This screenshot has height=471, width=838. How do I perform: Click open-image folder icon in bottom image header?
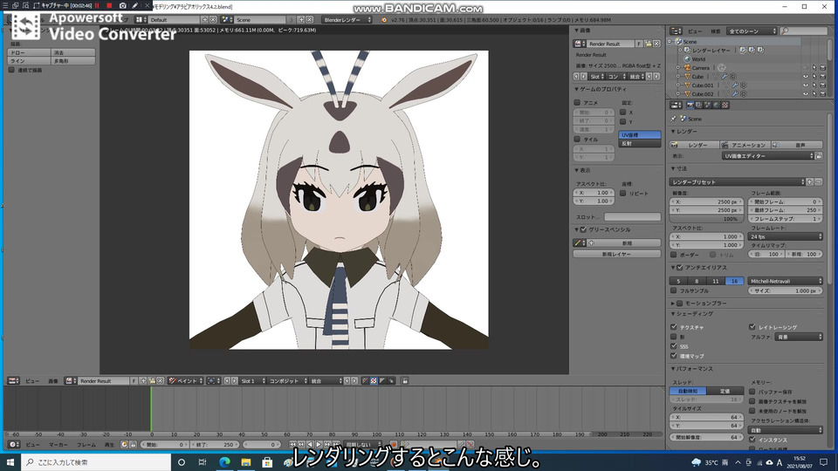pos(152,381)
